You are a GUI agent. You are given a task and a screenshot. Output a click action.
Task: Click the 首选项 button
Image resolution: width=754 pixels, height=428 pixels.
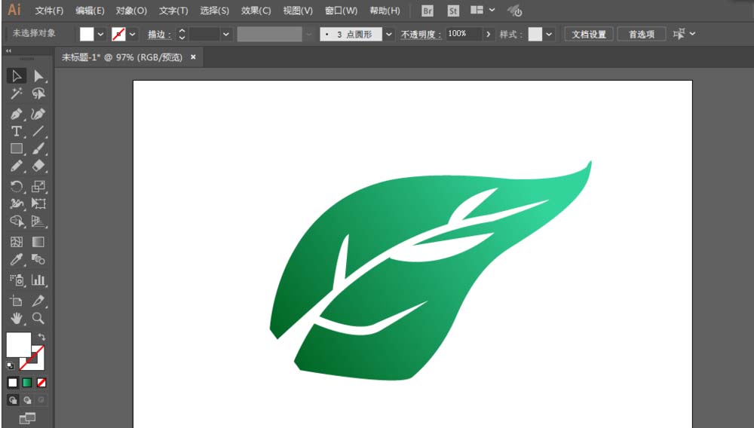coord(641,35)
